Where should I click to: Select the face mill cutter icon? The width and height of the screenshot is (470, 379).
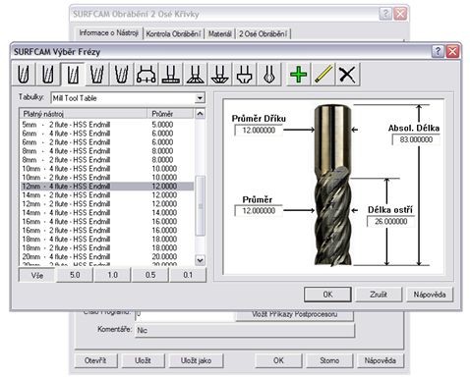pyautogui.click(x=147, y=75)
